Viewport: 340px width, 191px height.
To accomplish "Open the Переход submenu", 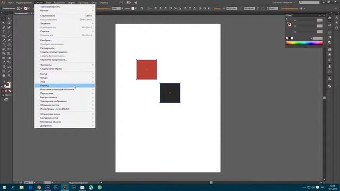I will (65, 85).
